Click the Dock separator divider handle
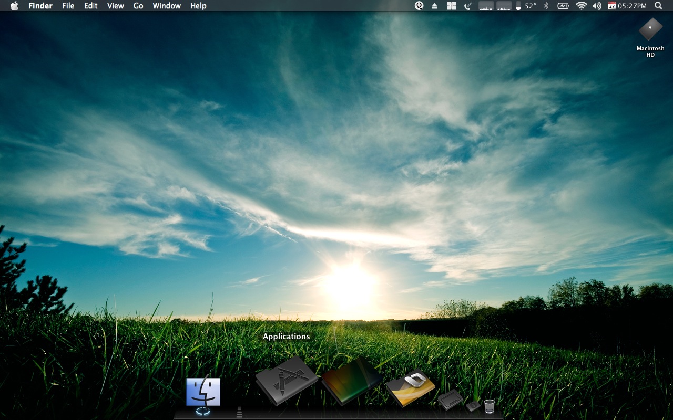The width and height of the screenshot is (673, 420). point(239,412)
